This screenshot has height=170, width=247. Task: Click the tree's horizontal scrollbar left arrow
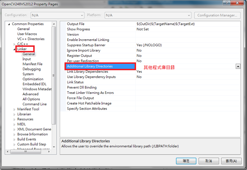(x=7, y=152)
